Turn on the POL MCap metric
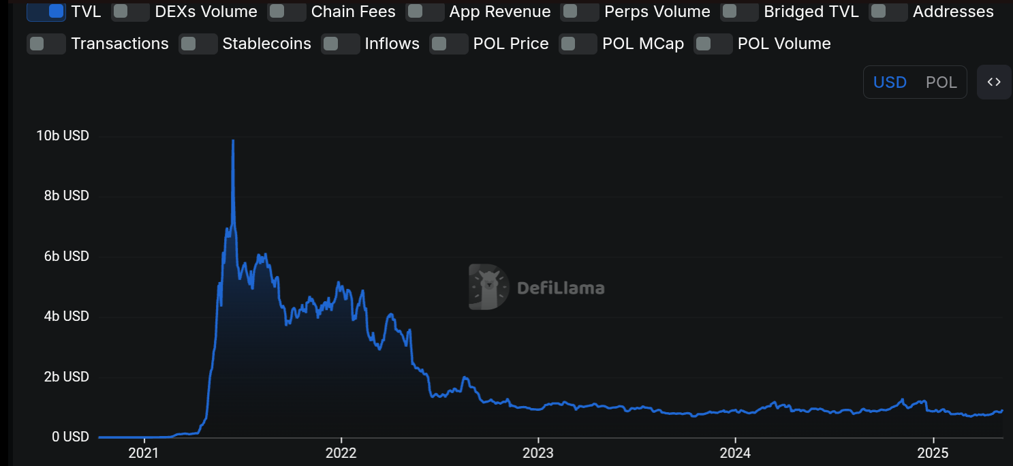 point(577,44)
